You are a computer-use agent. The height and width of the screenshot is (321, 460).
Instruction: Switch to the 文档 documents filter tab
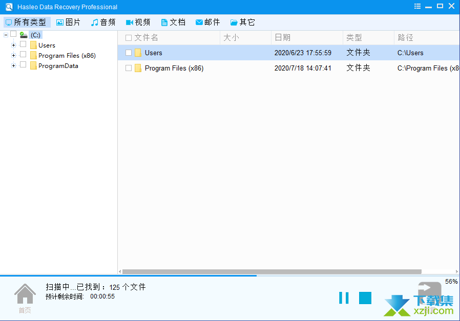click(x=173, y=22)
